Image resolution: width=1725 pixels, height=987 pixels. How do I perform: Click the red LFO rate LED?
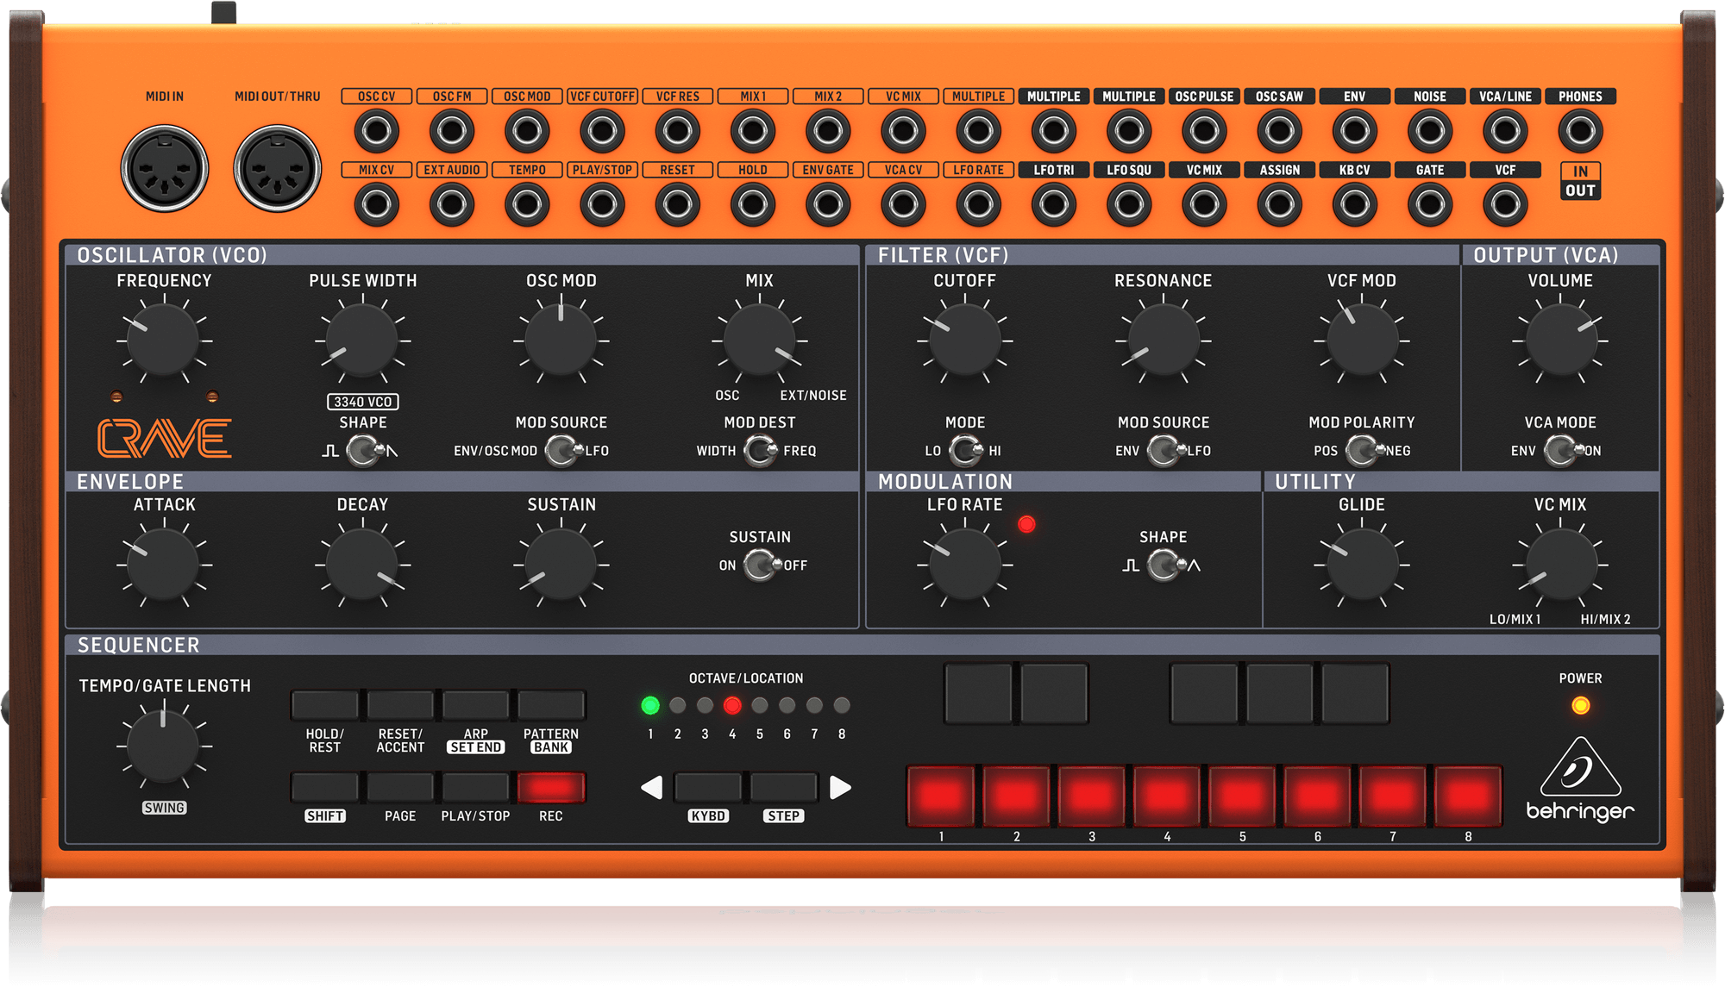(1026, 524)
